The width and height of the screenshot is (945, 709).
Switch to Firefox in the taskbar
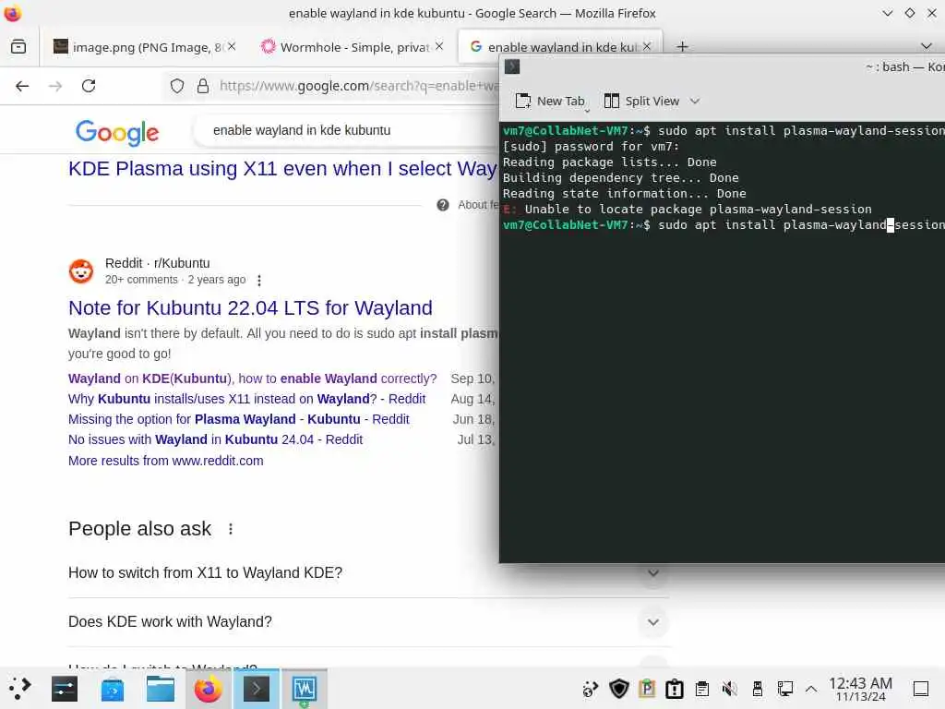[208, 689]
